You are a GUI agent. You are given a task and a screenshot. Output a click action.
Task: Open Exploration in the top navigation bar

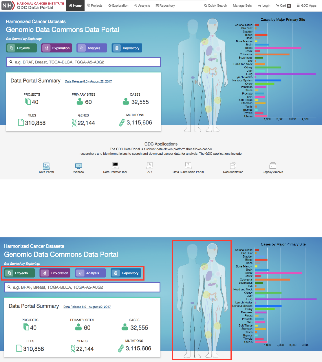tap(118, 6)
